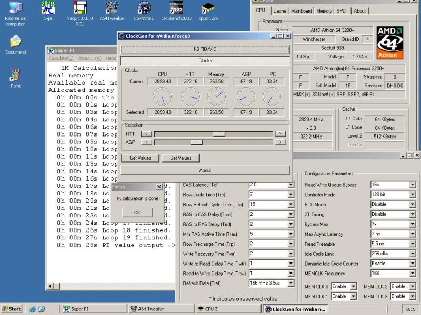This screenshot has width=421, height=315.
Task: Switch to the SPD tab in CPU-Z
Action: click(341, 11)
